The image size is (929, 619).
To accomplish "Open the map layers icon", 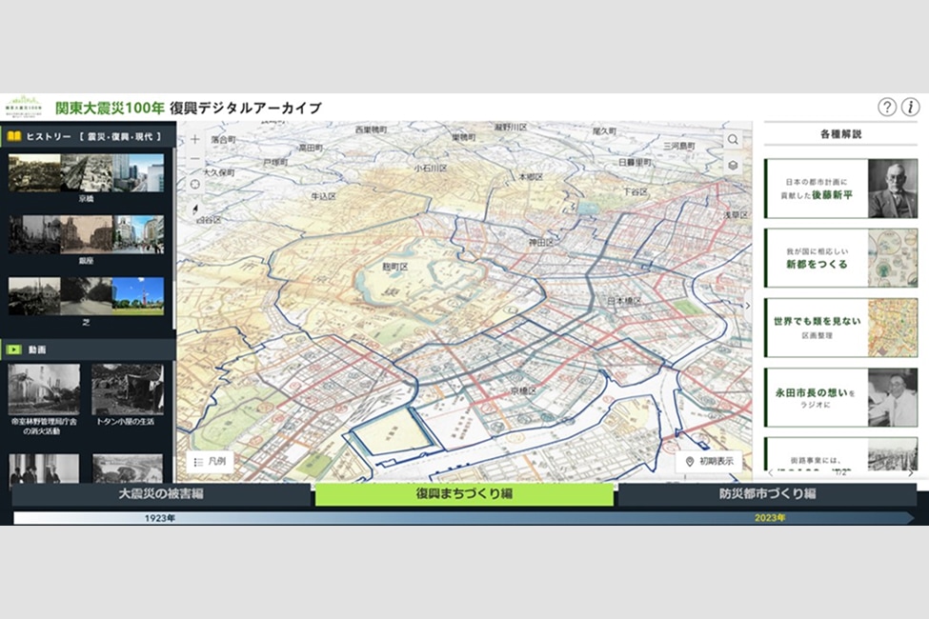I will 733,165.
